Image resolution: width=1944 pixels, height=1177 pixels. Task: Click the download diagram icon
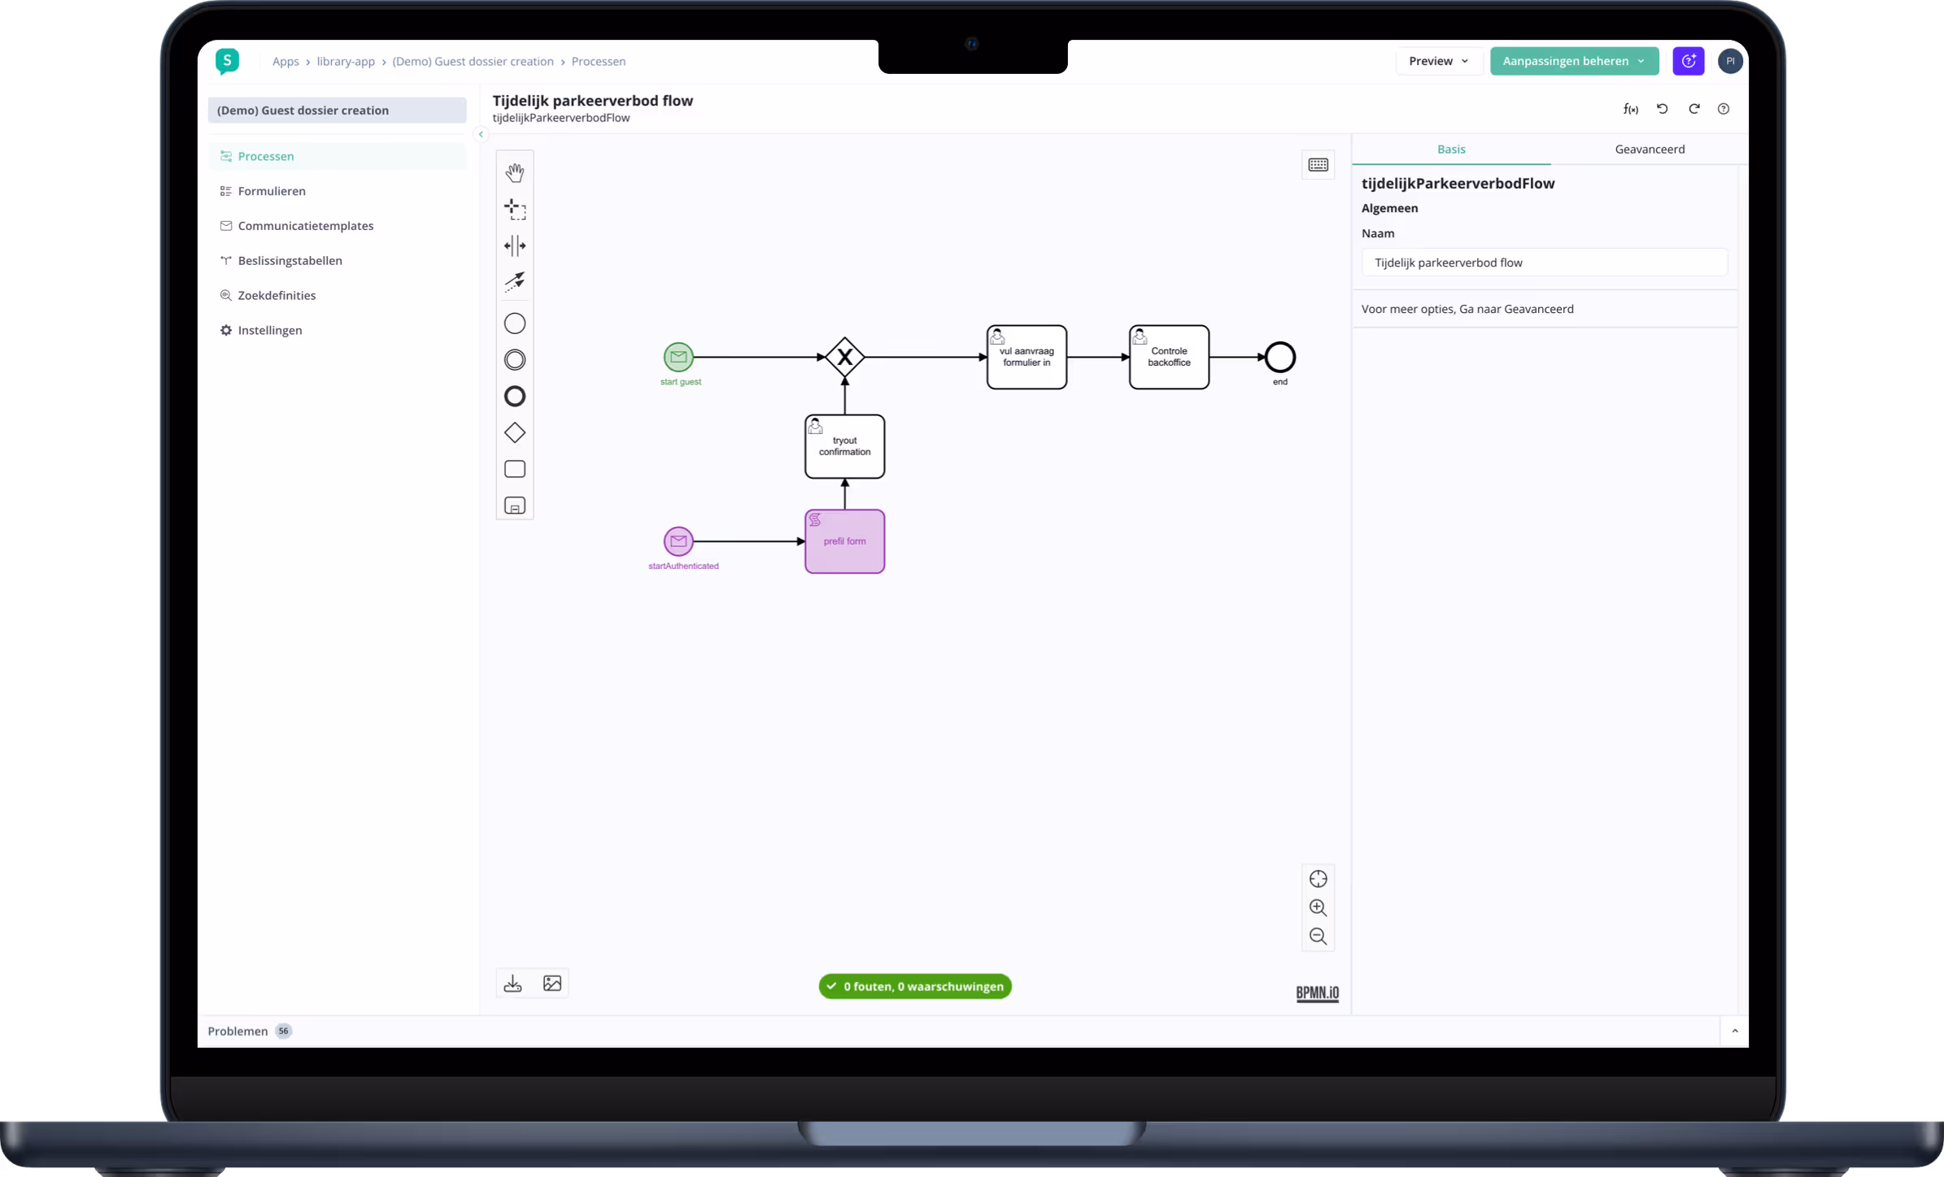(512, 984)
